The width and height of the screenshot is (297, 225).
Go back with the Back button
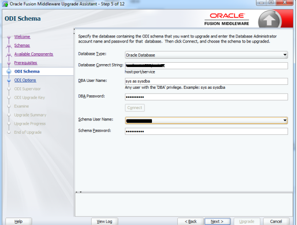click(x=191, y=221)
